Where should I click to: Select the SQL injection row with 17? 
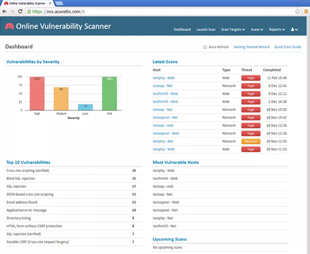73,187
